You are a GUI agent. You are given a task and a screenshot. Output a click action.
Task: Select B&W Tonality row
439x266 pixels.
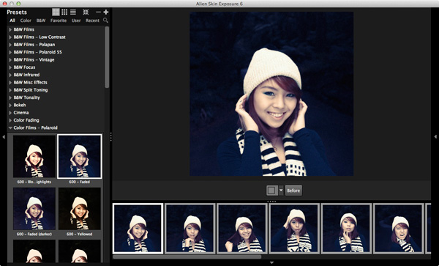coord(56,97)
